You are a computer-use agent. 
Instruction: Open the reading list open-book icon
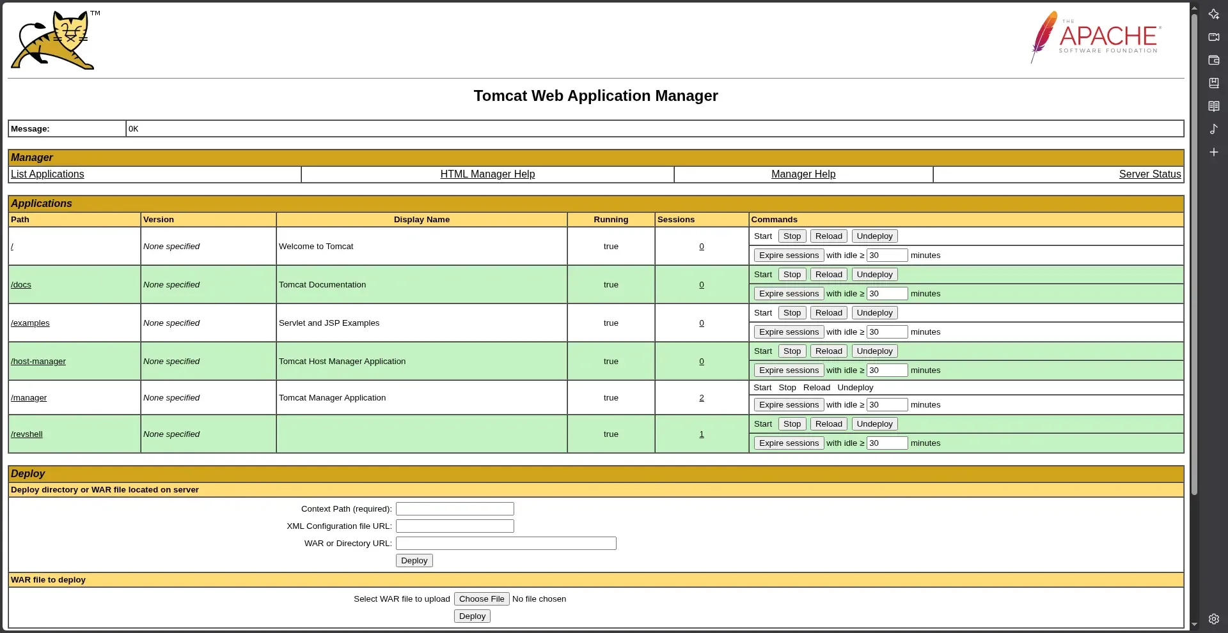click(x=1213, y=106)
